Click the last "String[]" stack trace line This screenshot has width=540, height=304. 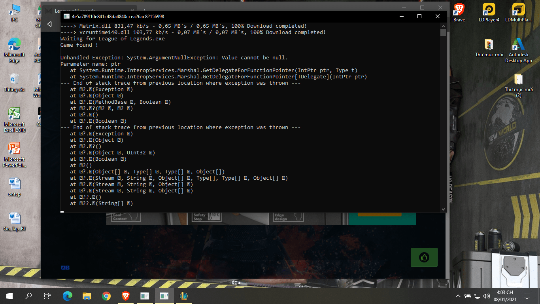102,203
